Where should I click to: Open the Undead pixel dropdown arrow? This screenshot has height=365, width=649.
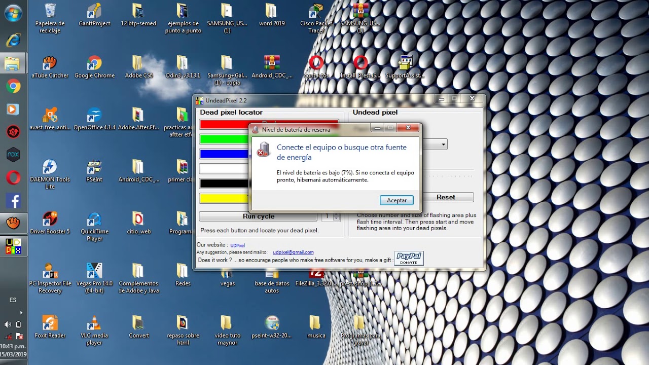(444, 144)
